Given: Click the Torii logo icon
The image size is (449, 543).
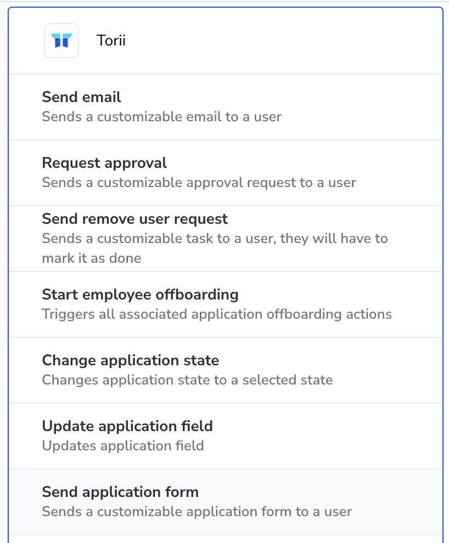Looking at the screenshot, I should click(x=61, y=41).
